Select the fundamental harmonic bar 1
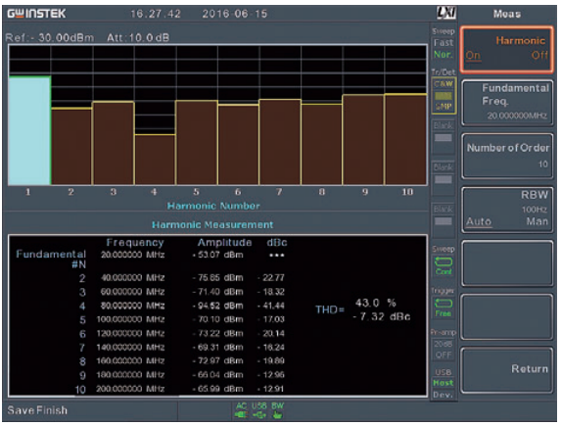The height and width of the screenshot is (426, 561). point(29,130)
